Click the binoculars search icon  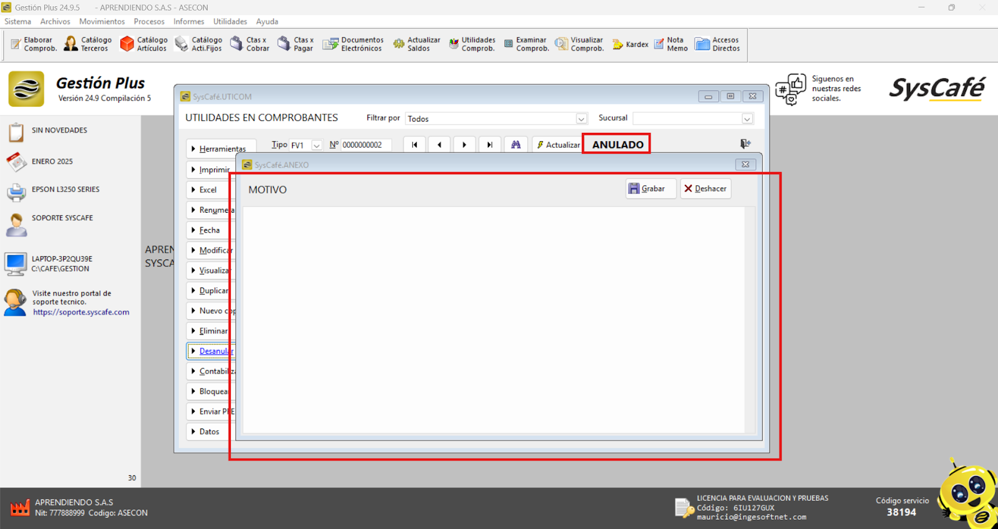pyautogui.click(x=516, y=145)
